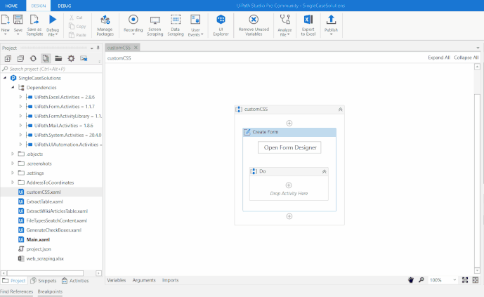This screenshot has height=297, width=484.
Task: Collapse the customCSS sequence
Action: [x=340, y=110]
